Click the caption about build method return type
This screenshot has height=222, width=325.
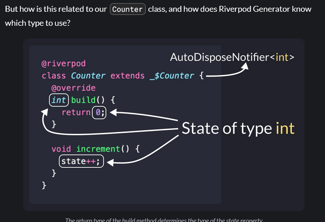164,220
